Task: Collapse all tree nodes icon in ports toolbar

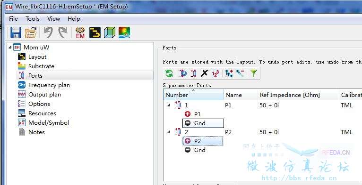Action: (240, 73)
